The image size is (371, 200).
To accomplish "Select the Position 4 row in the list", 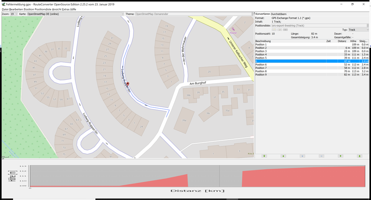I will 261,54.
